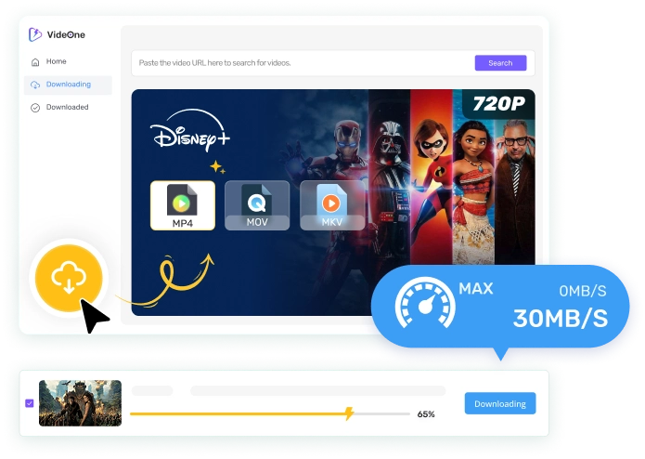Click the blue Downloading status button
The width and height of the screenshot is (645, 459).
click(499, 403)
